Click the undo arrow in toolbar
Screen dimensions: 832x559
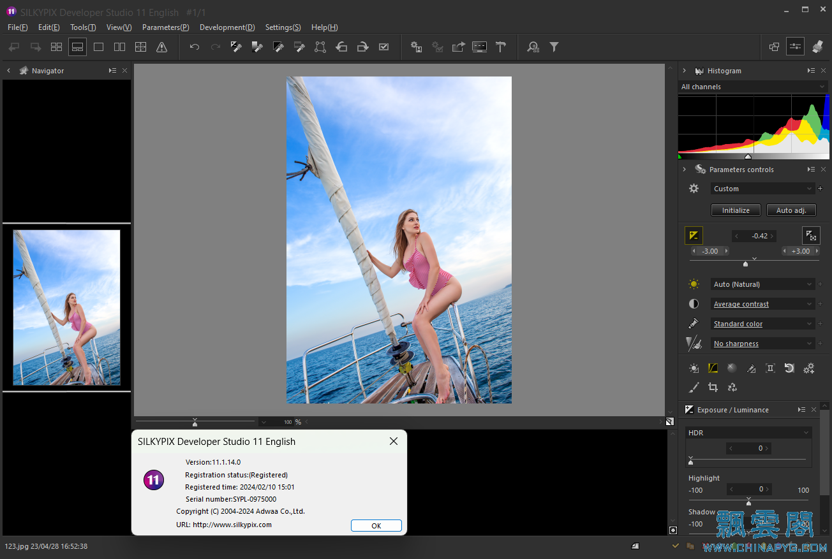click(195, 47)
